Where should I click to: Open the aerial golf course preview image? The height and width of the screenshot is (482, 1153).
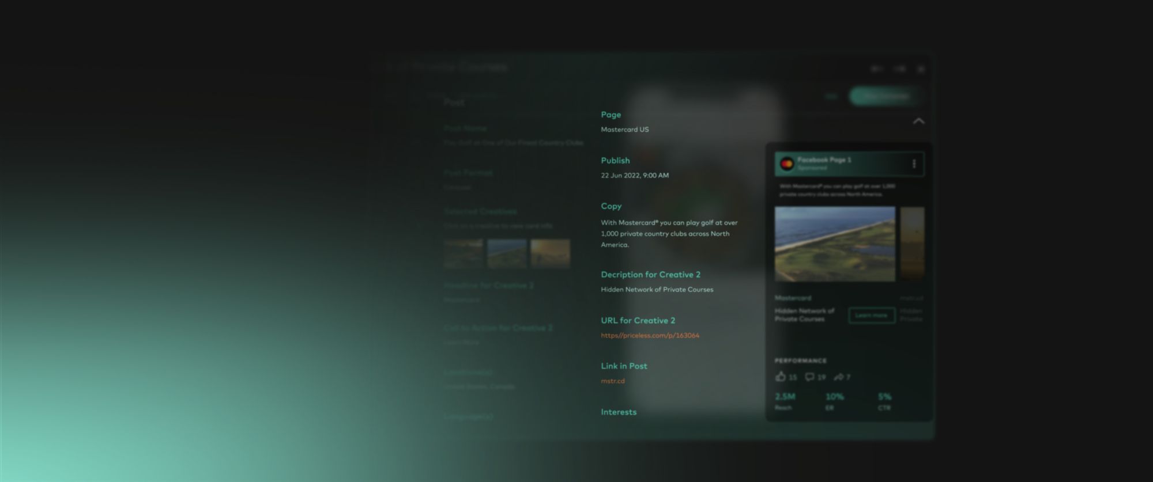834,244
